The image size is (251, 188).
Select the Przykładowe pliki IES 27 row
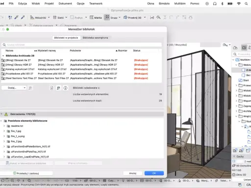pos(81,74)
